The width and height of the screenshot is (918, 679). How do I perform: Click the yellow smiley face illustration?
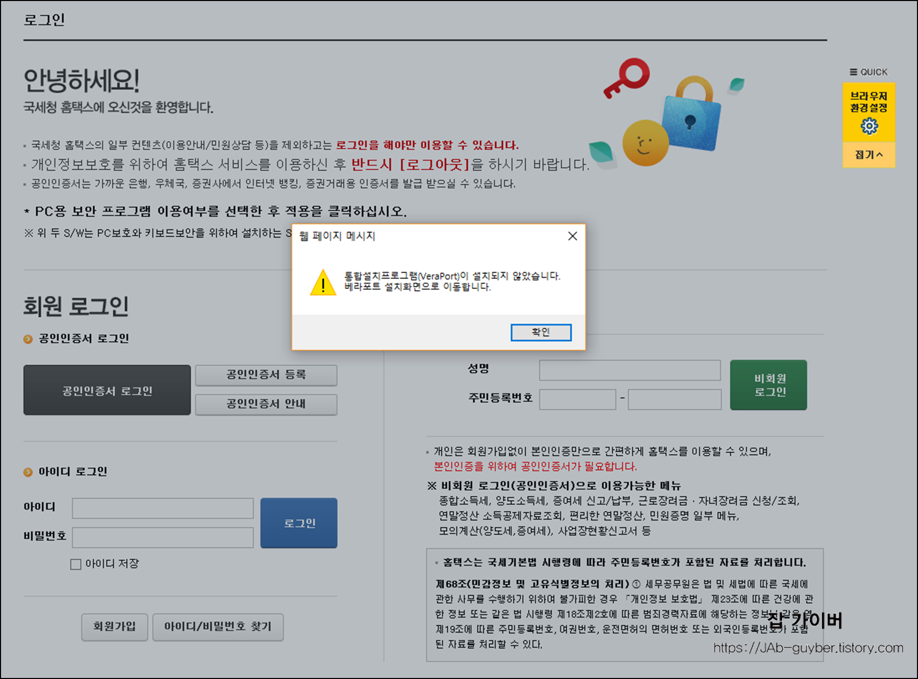tap(645, 143)
